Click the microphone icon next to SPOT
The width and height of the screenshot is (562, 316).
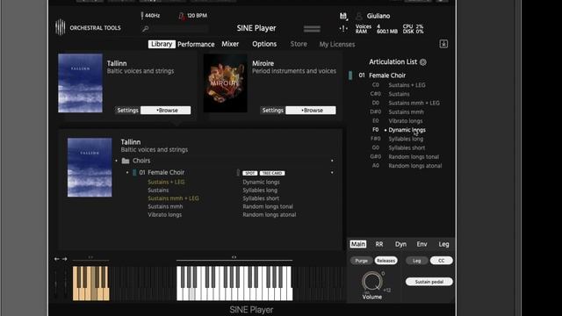pos(238,173)
